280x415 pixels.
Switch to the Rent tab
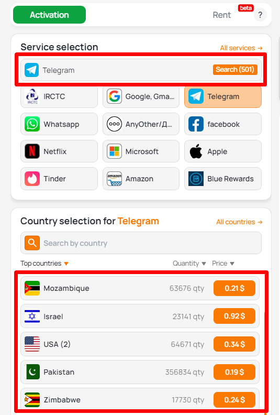221,15
